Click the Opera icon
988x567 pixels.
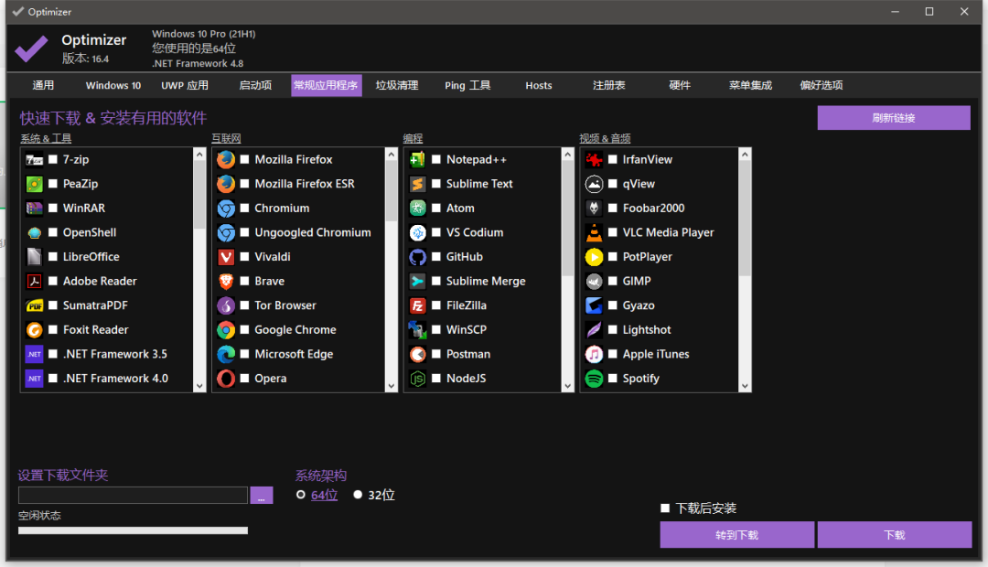tap(226, 379)
